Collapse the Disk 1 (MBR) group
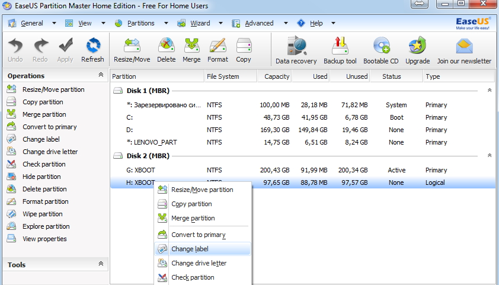This screenshot has height=285, width=499. point(490,91)
